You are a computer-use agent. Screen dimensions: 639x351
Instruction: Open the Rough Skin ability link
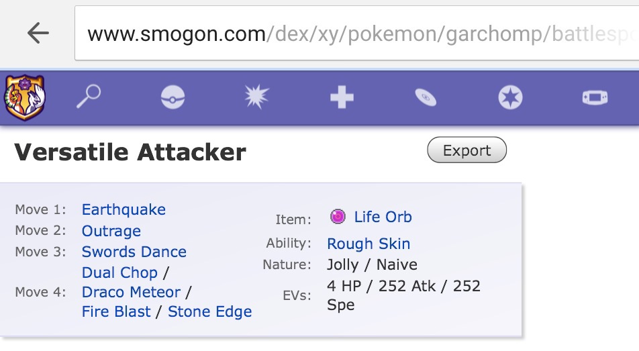pyautogui.click(x=368, y=244)
